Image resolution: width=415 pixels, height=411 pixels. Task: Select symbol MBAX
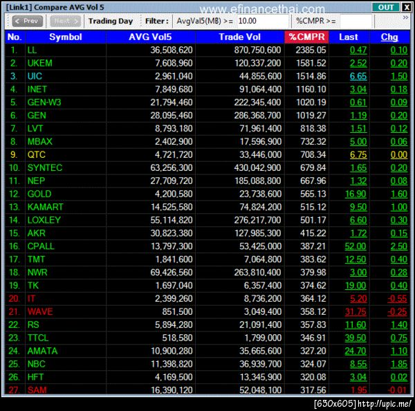coord(39,142)
